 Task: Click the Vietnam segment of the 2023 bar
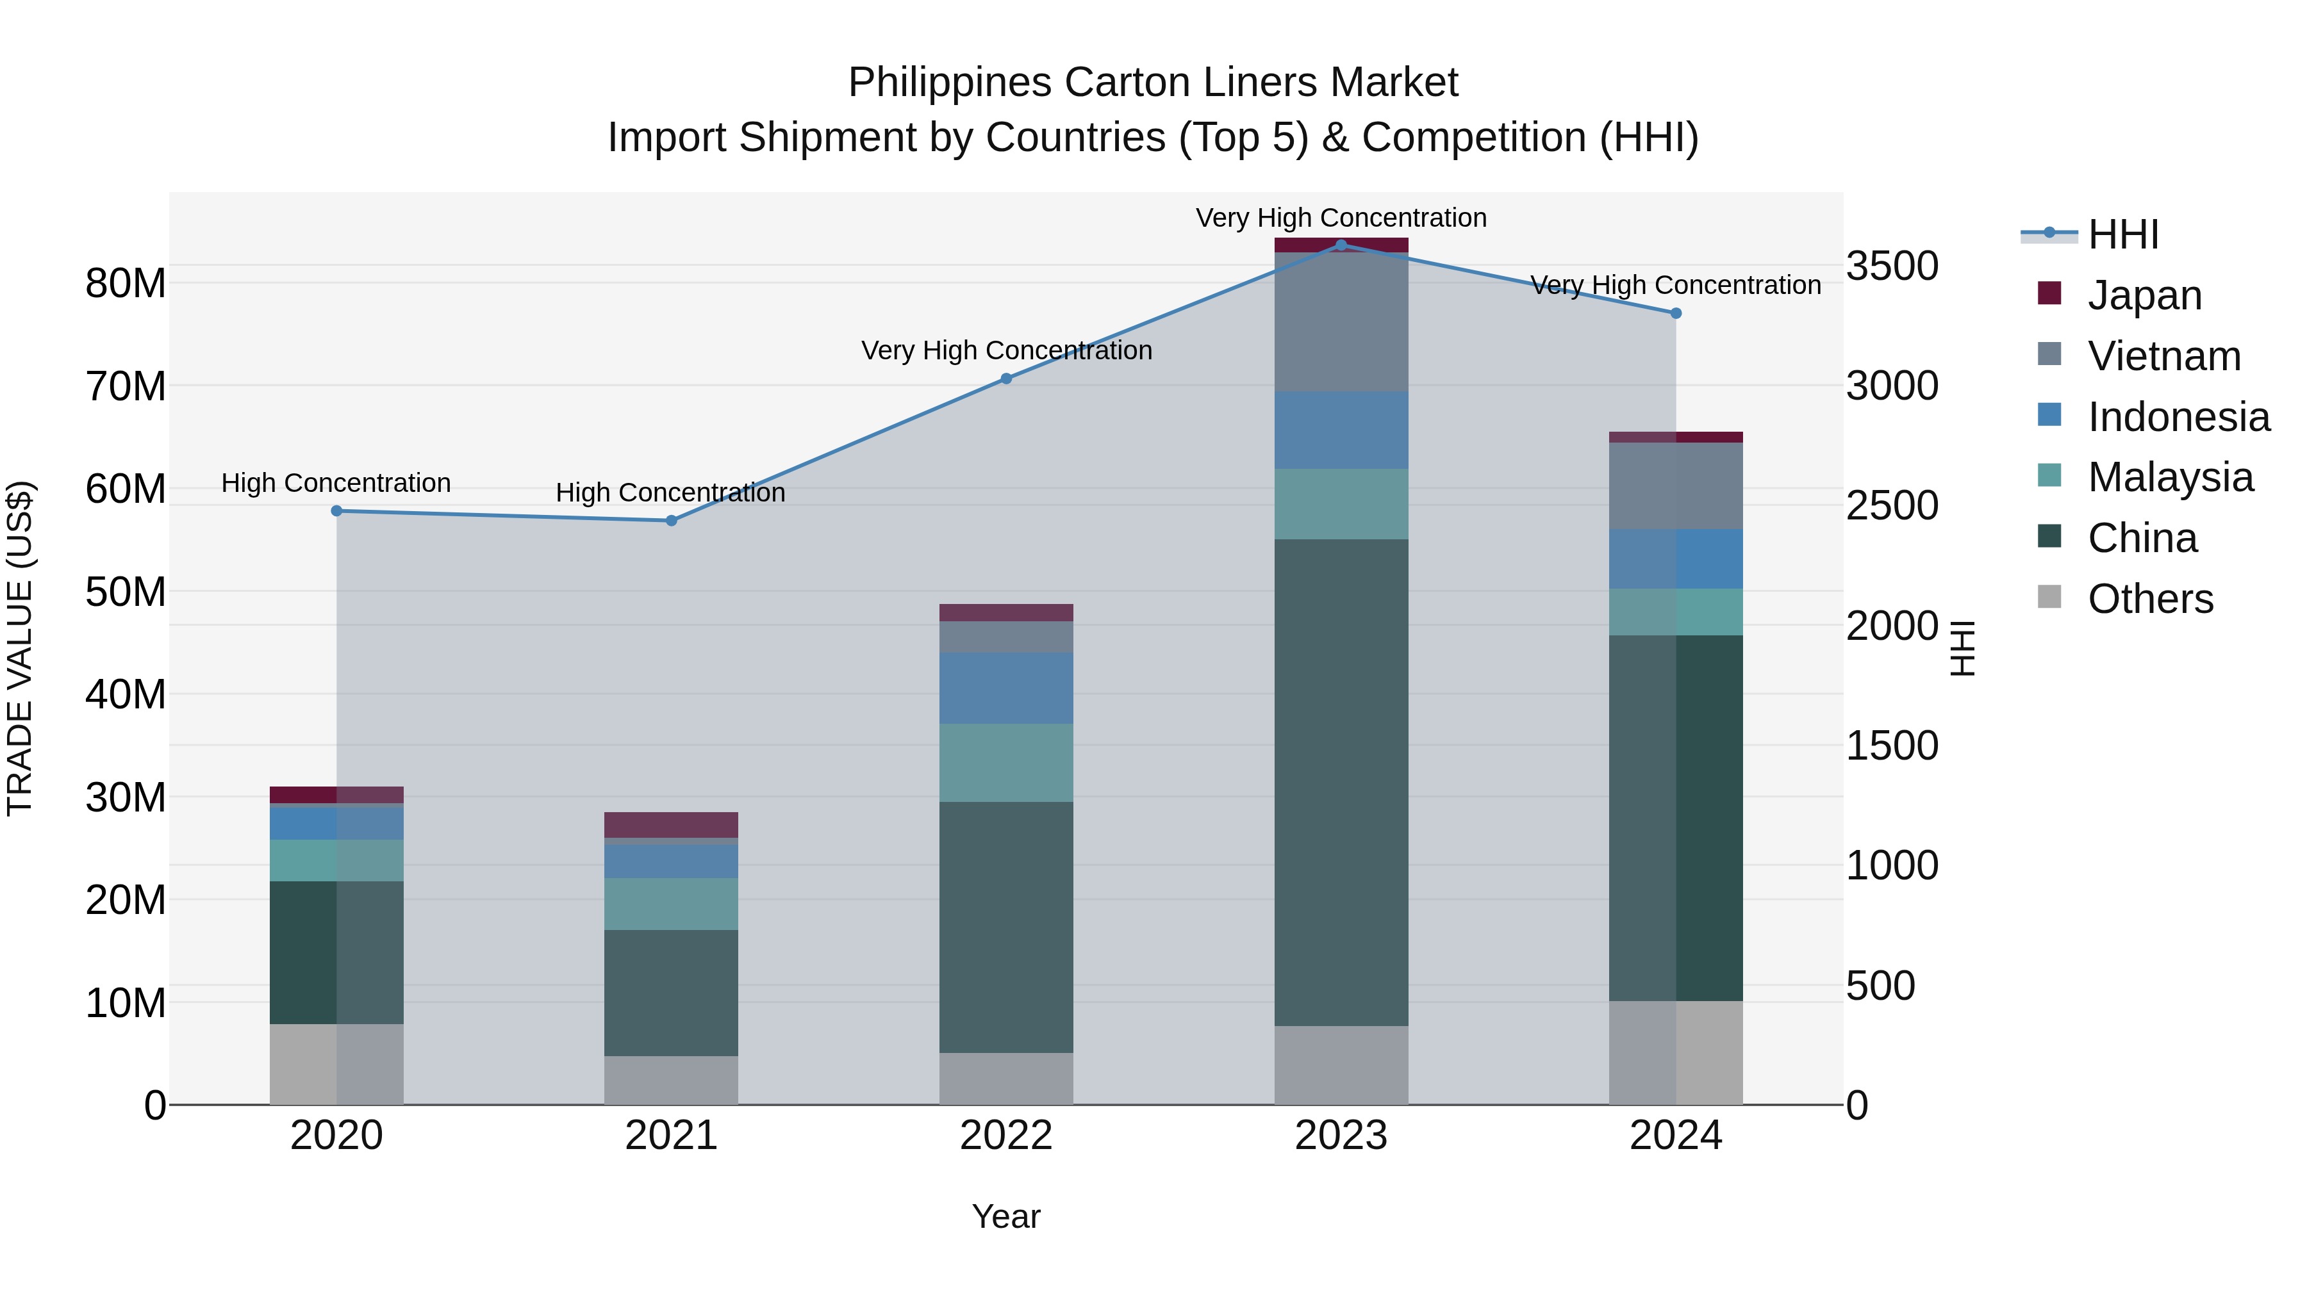[1341, 322]
